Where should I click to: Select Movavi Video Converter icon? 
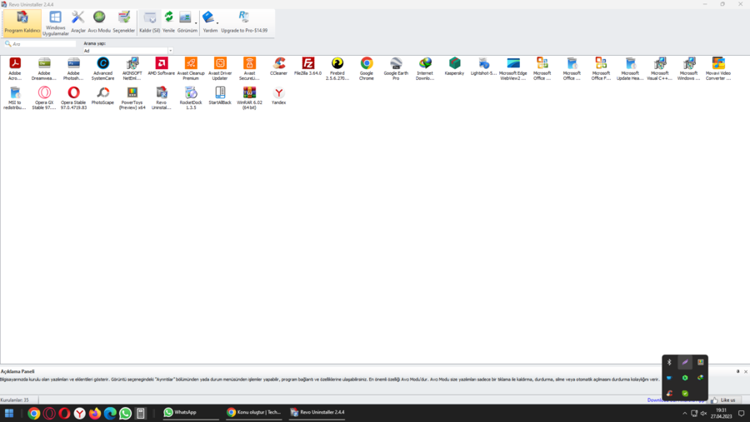718,68
